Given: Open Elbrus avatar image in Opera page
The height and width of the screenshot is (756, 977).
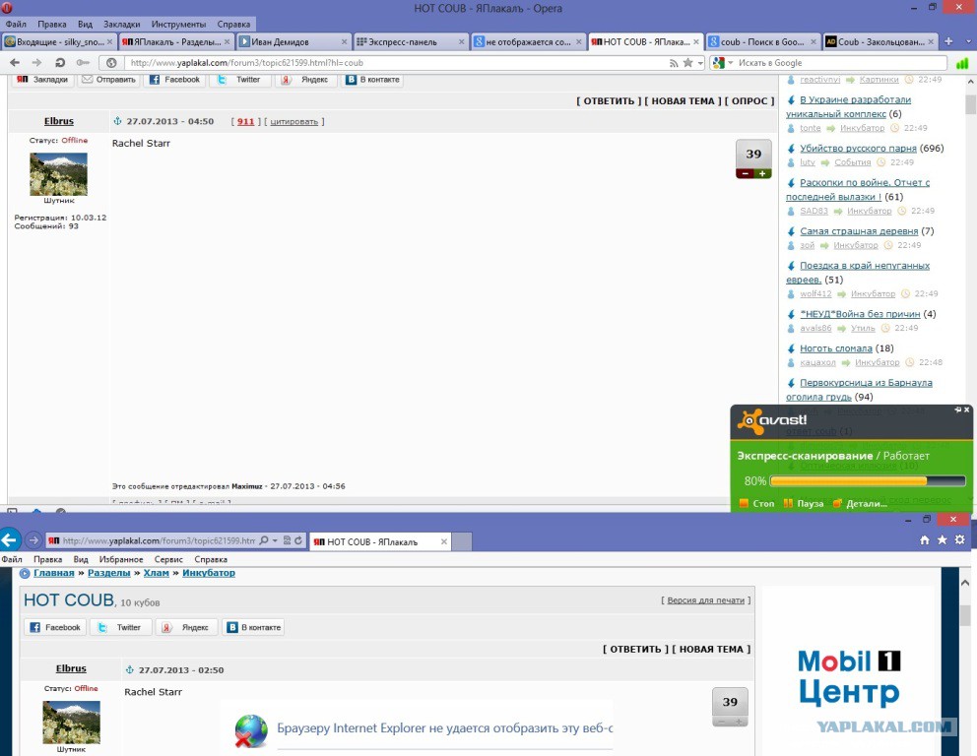Looking at the screenshot, I should (x=58, y=174).
